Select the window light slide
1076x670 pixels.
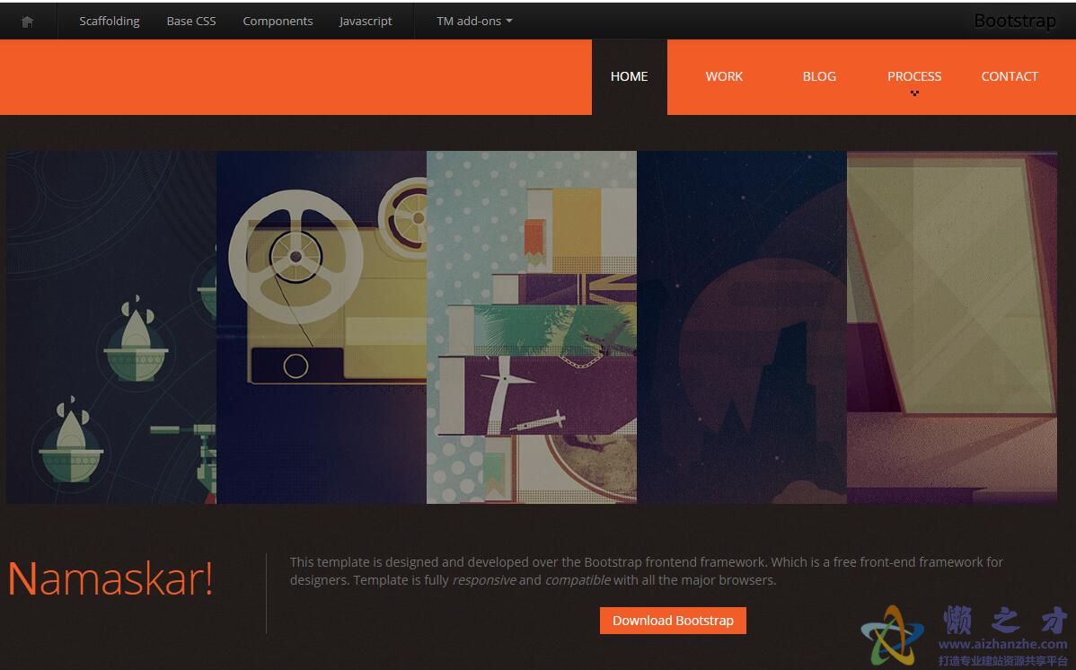[x=952, y=328]
